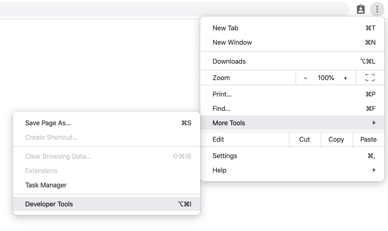388x231 pixels.
Task: Open the Downloads menu entry
Action: tap(292, 61)
